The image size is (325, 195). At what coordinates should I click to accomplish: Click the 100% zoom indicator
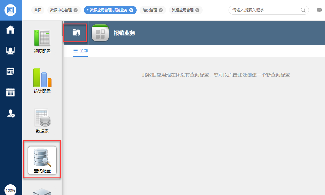(x=10, y=190)
